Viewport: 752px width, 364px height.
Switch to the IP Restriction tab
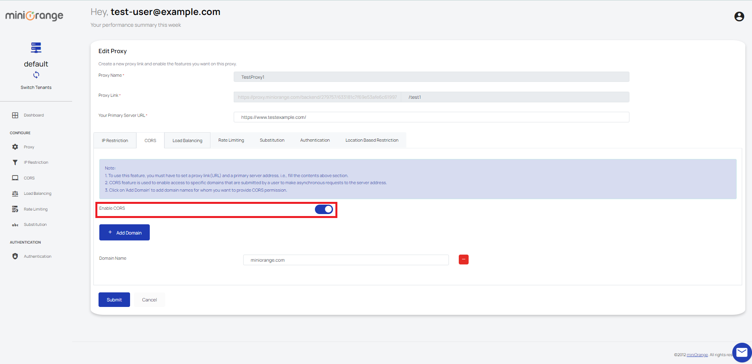(115, 140)
